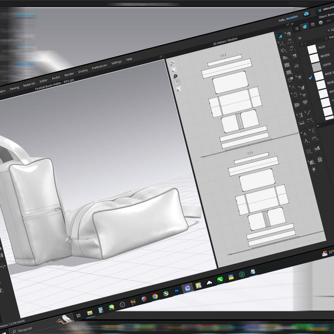Viewport: 334px width, 334px height.
Task: Open File Explorer from the taskbar
Action: click(90, 313)
